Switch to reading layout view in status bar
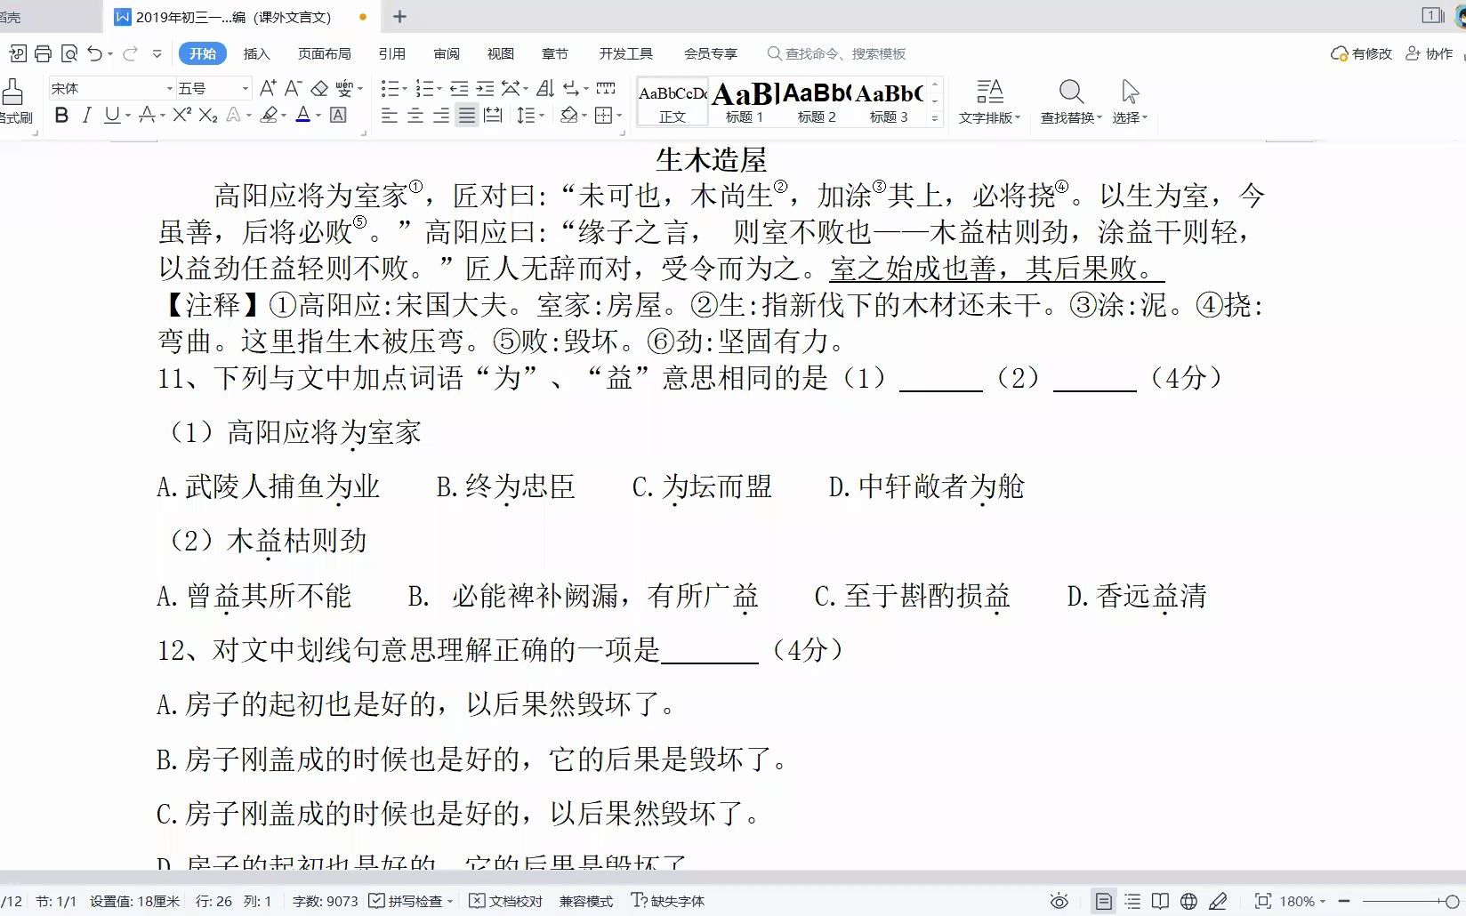Image resolution: width=1466 pixels, height=916 pixels. (x=1160, y=902)
